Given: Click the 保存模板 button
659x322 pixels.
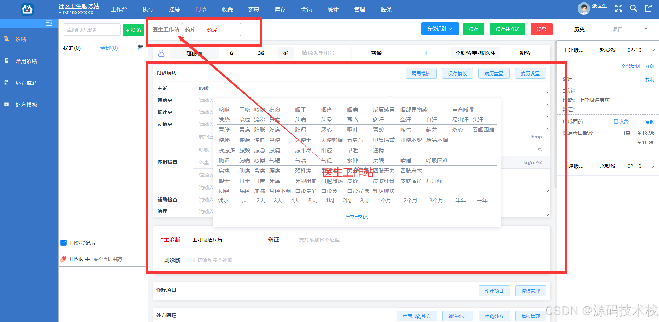Looking at the screenshot, I should tap(458, 73).
